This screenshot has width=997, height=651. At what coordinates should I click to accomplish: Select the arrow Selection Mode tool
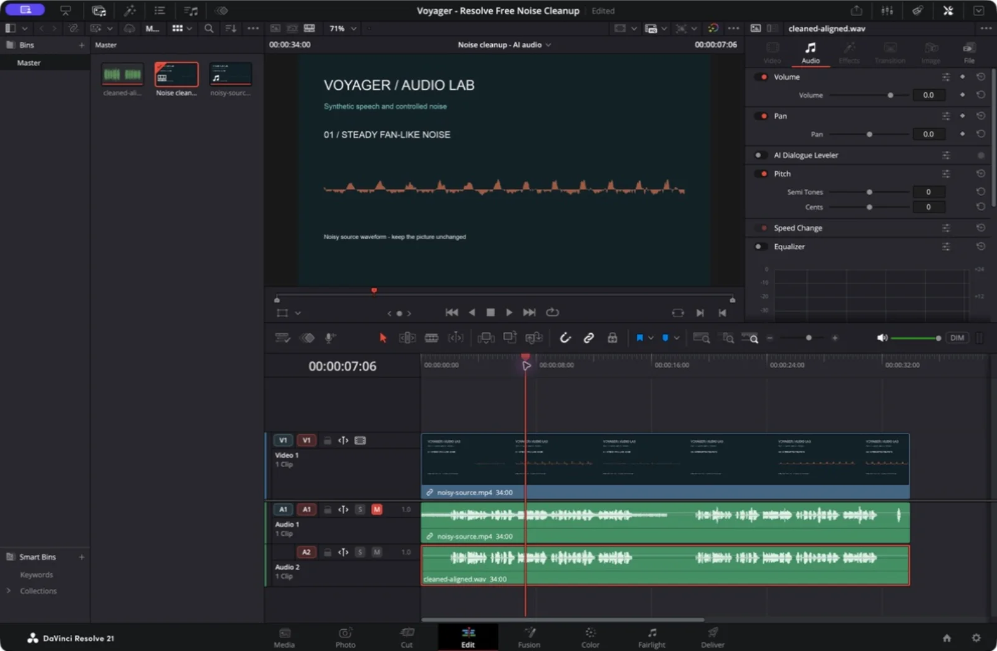(383, 338)
